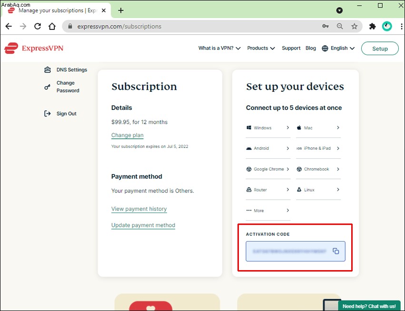Select the Google Chrome setup label
Image resolution: width=405 pixels, height=311 pixels.
pos(268,169)
